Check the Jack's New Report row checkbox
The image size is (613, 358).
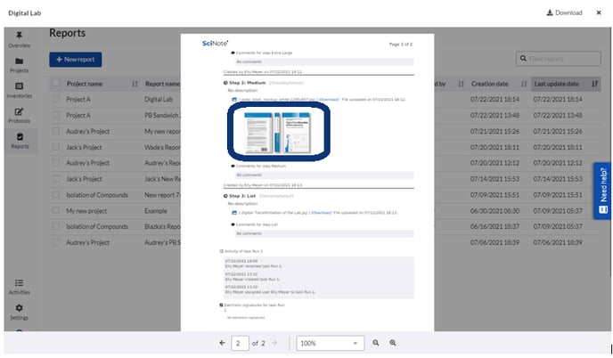click(x=56, y=179)
